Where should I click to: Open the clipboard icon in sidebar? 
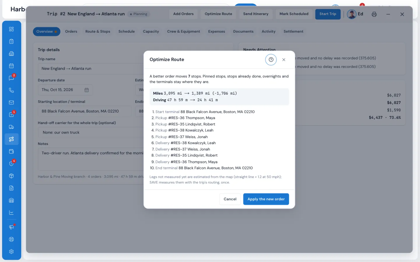(11, 41)
